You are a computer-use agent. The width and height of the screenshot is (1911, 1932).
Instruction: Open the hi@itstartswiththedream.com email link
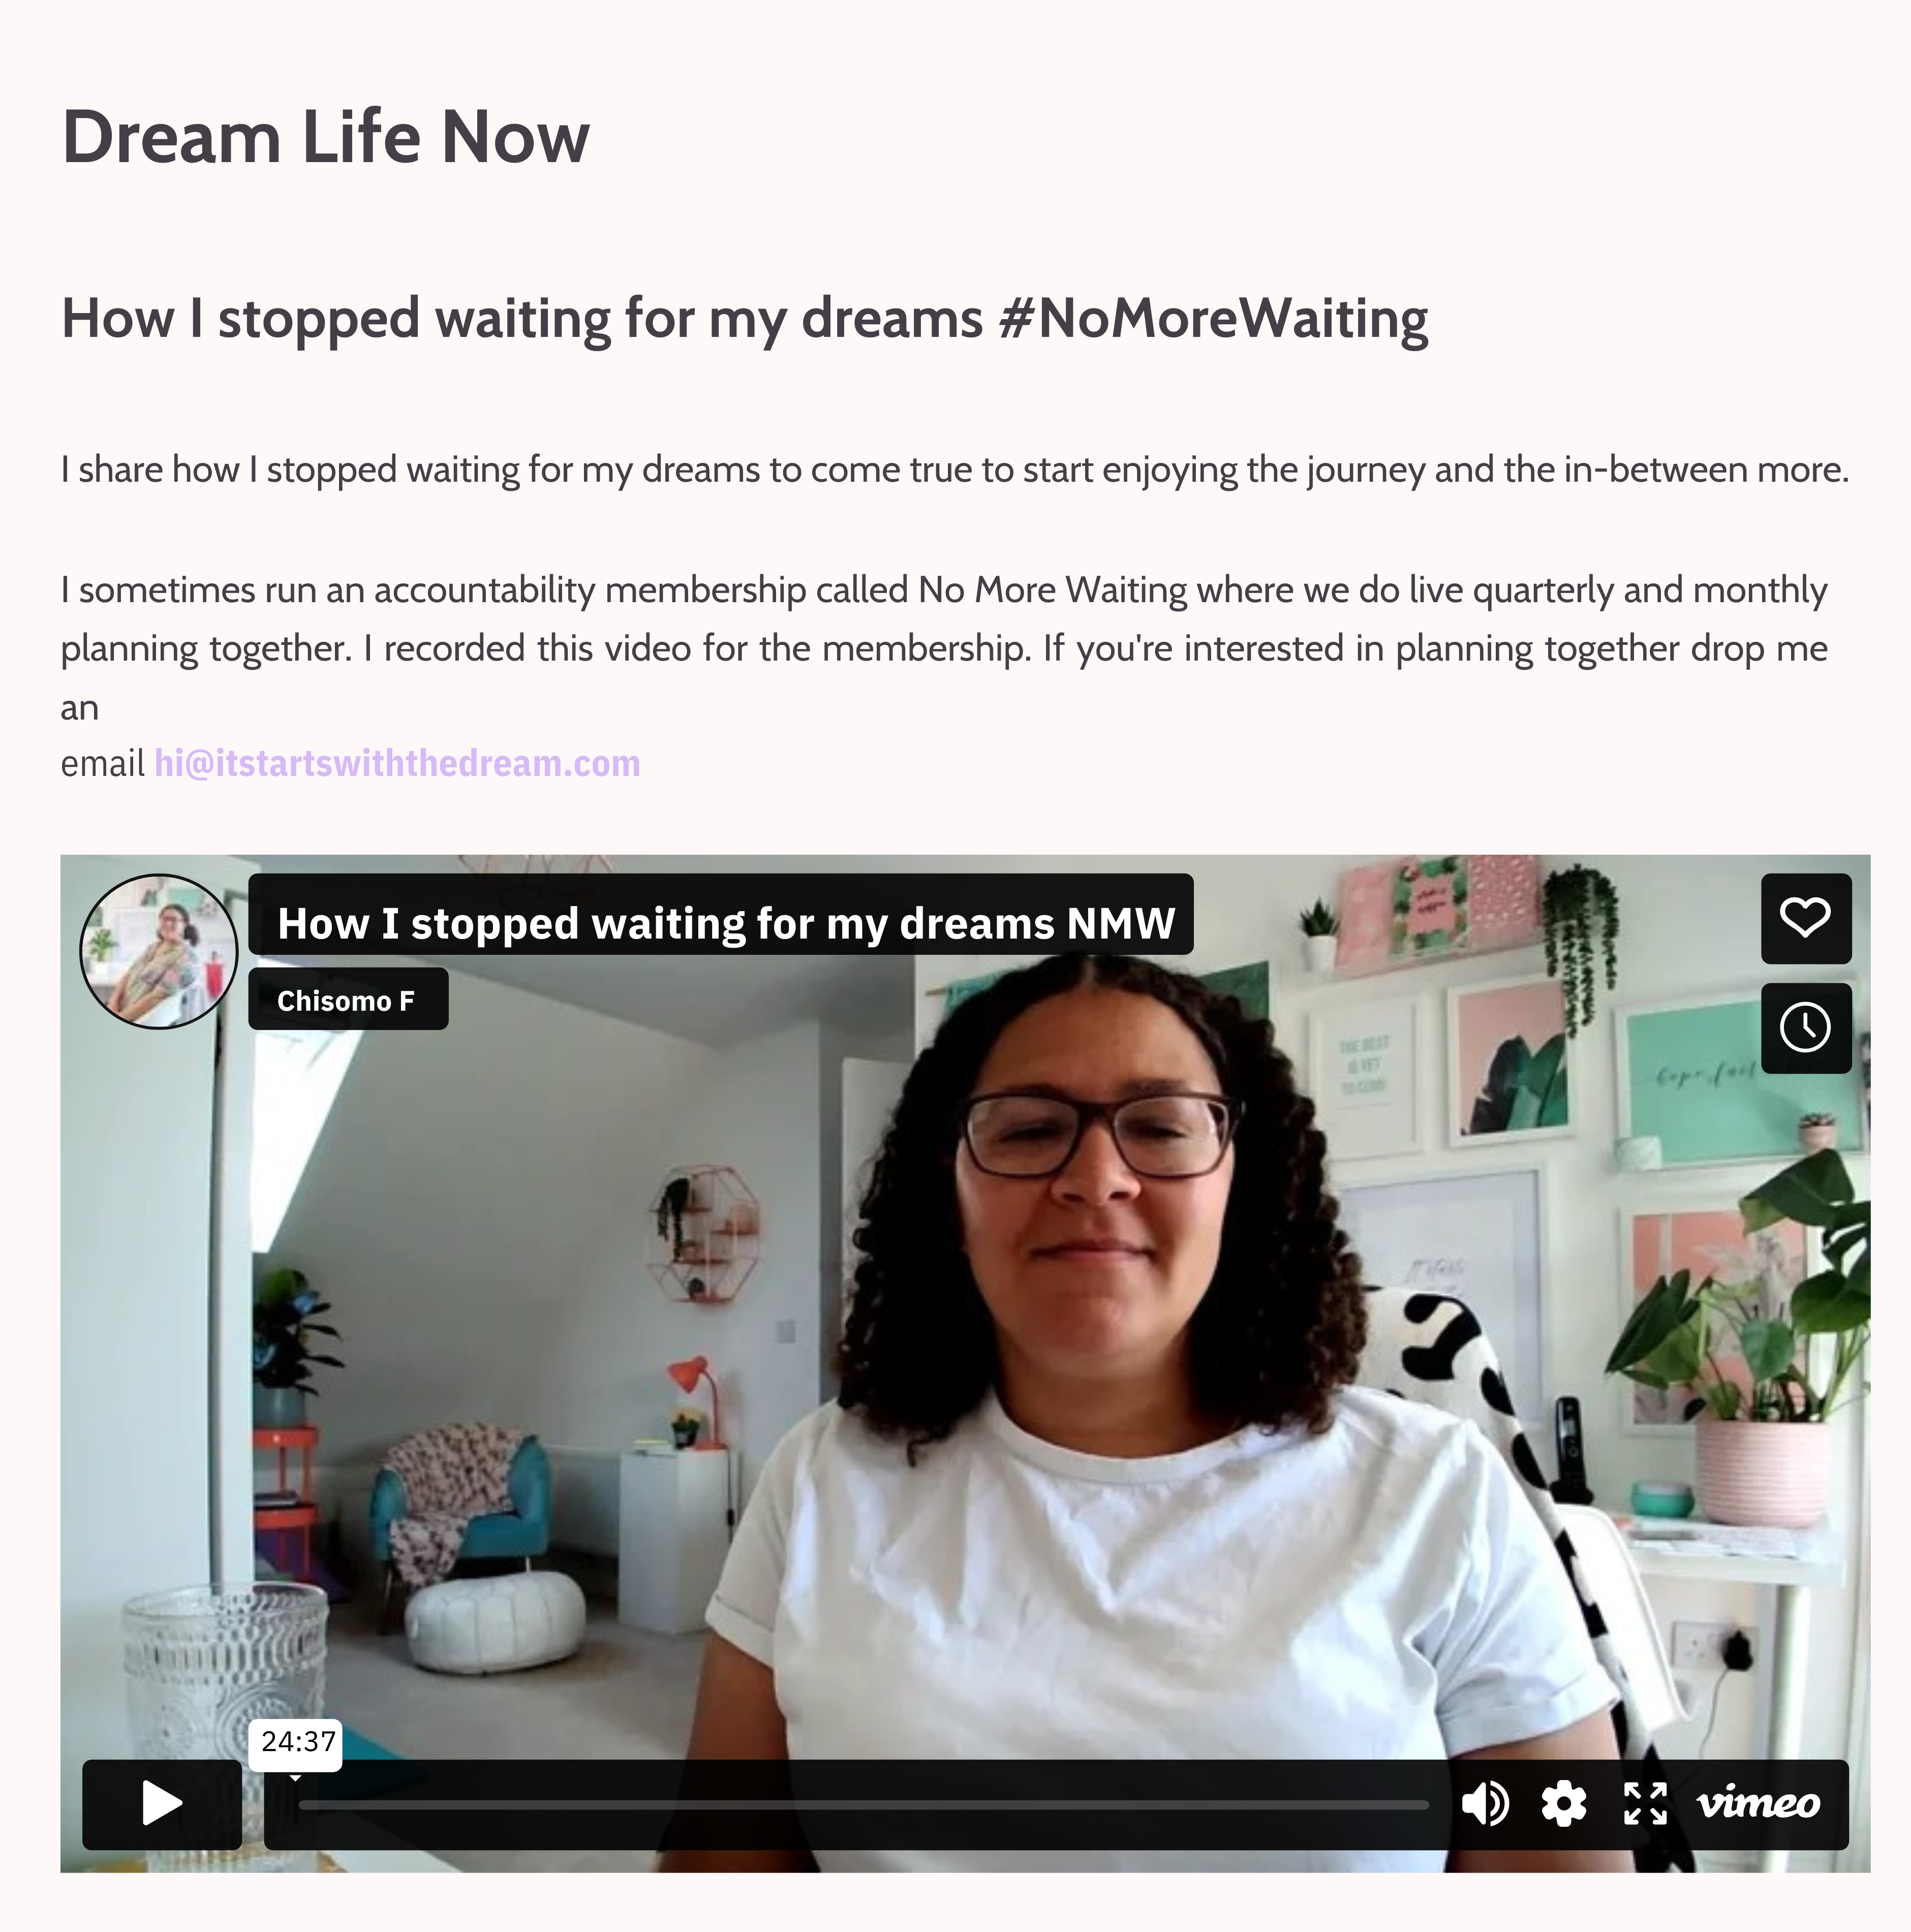(397, 764)
